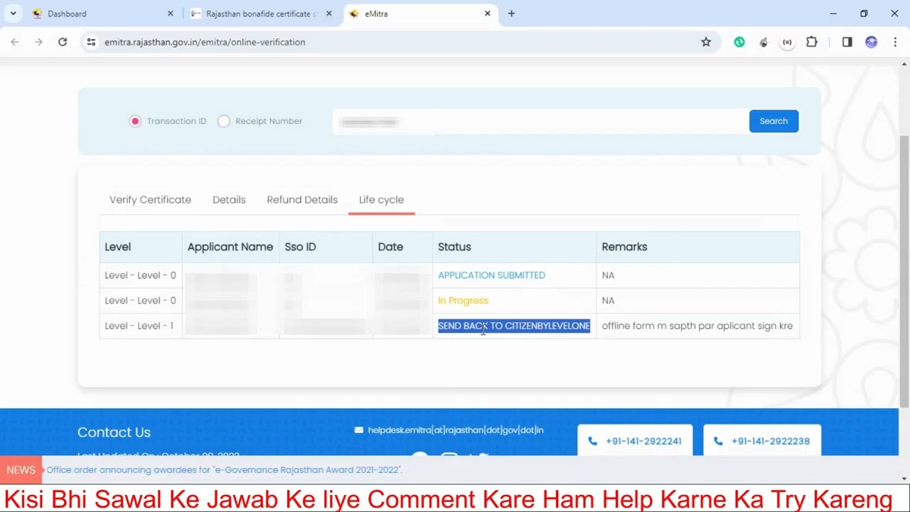The height and width of the screenshot is (512, 910).
Task: Open a new browser tab
Action: pyautogui.click(x=511, y=14)
